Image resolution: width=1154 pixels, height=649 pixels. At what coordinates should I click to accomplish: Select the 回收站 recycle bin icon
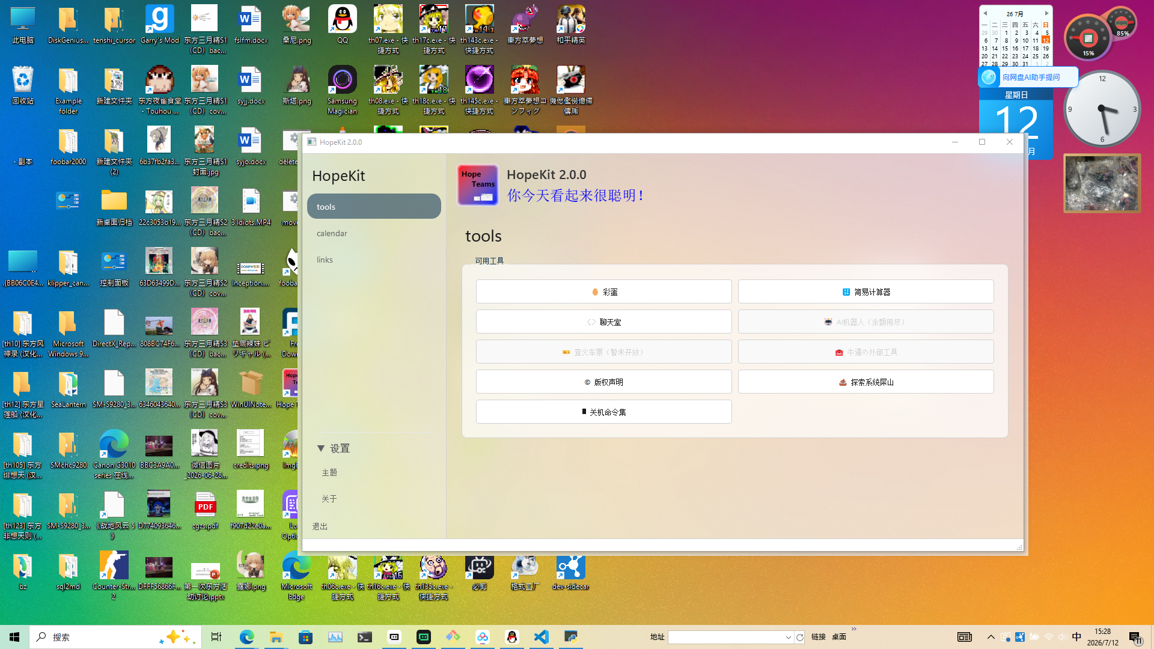[23, 85]
